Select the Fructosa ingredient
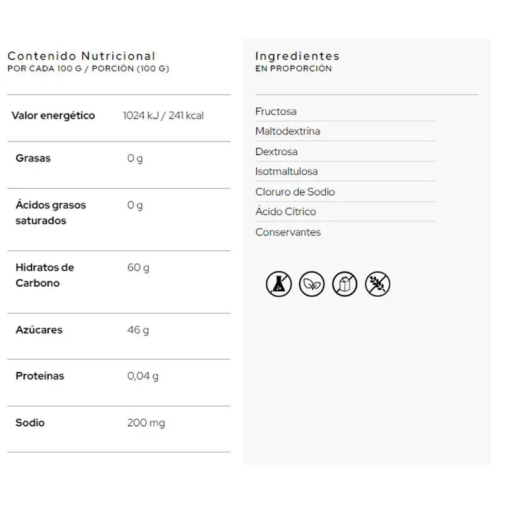505x505 pixels. [276, 112]
